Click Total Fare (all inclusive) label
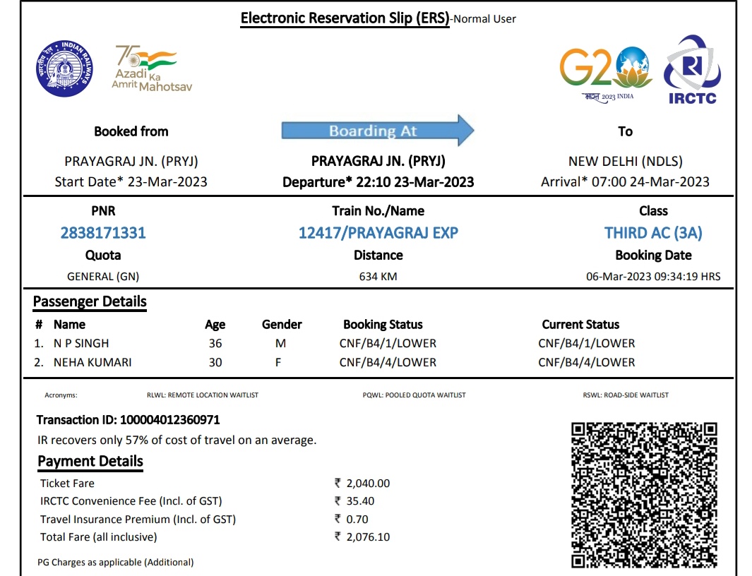752x576 pixels. click(x=98, y=537)
